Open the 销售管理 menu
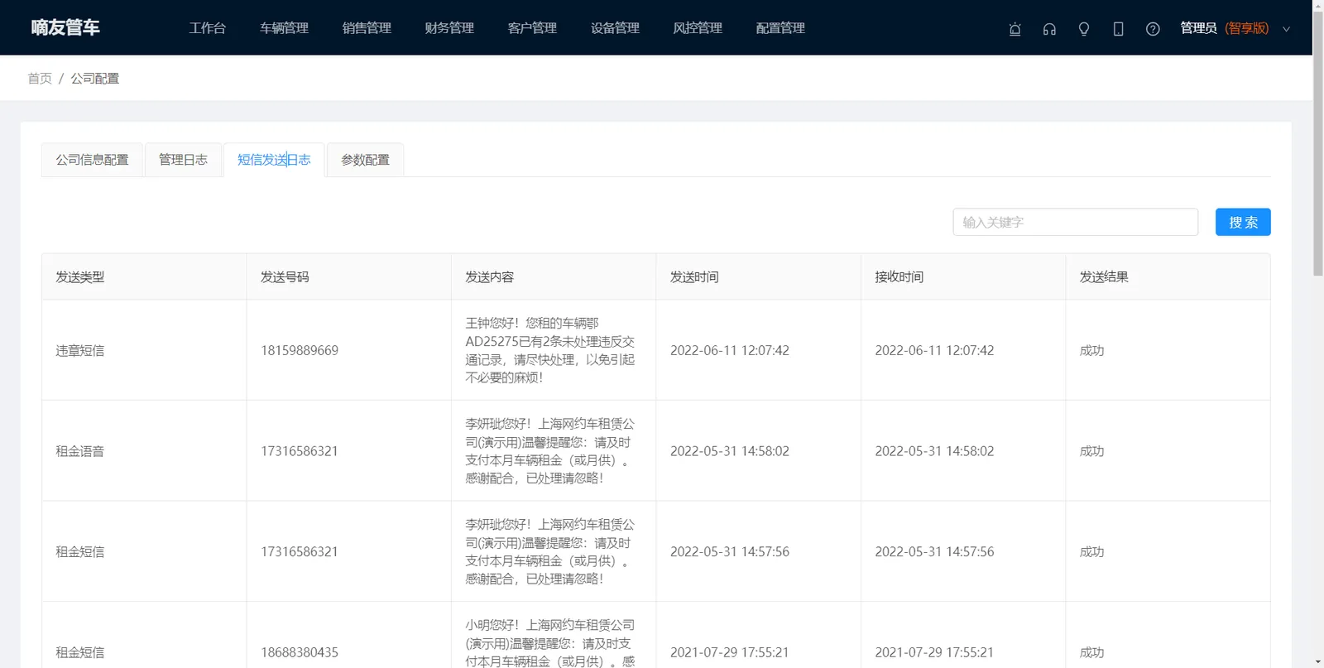The image size is (1324, 668). 367,28
